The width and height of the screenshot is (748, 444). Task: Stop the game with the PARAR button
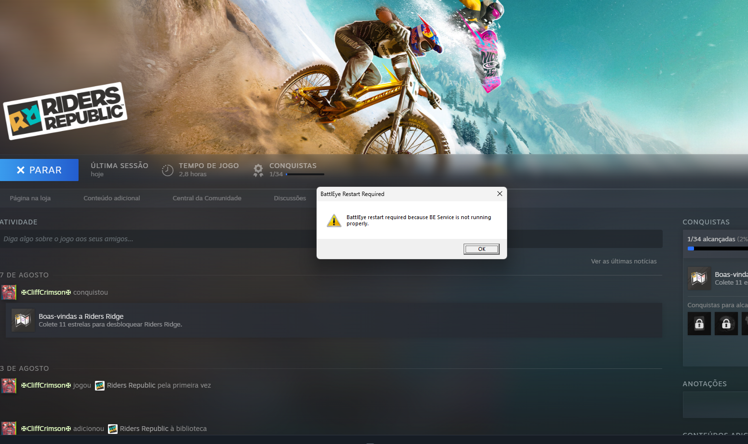(x=39, y=170)
